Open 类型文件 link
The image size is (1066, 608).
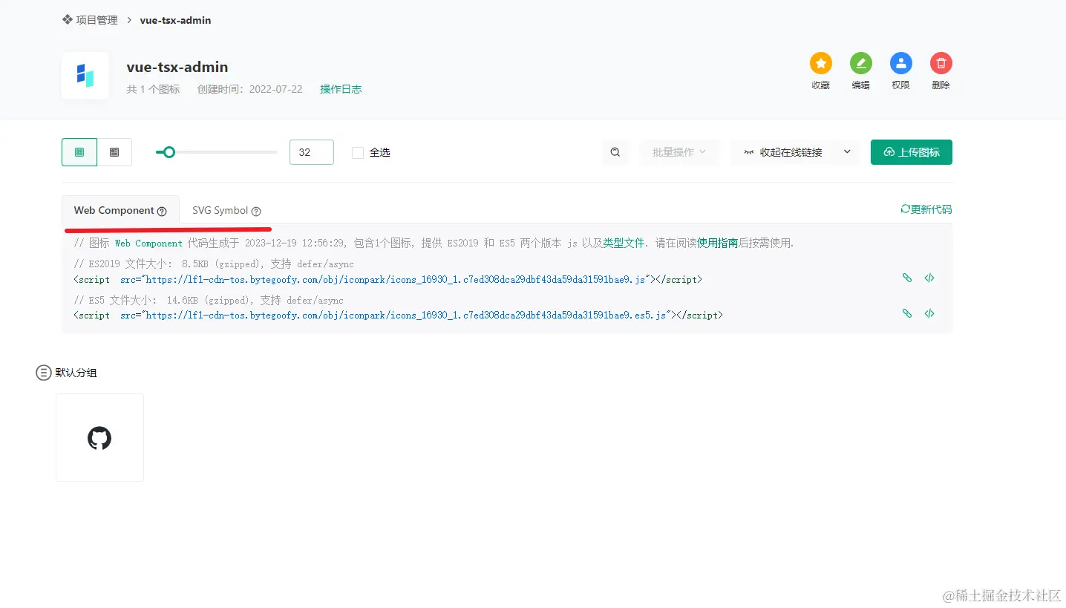(x=624, y=243)
